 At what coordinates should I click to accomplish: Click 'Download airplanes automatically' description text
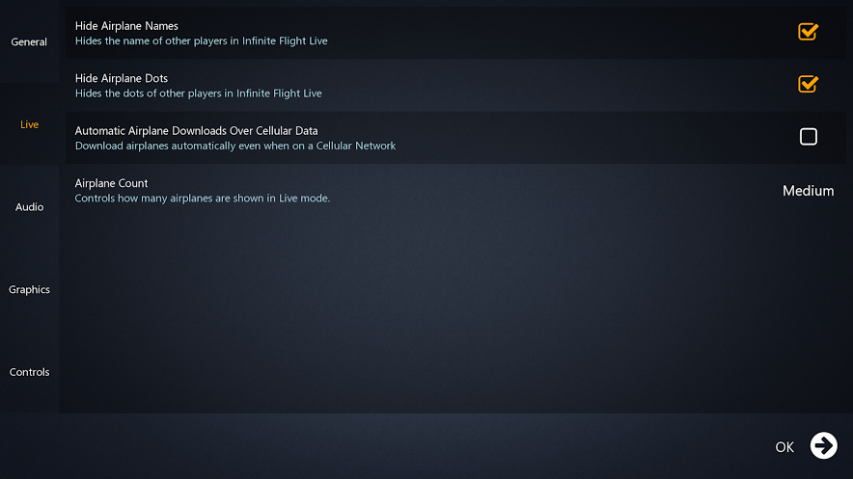tap(235, 146)
